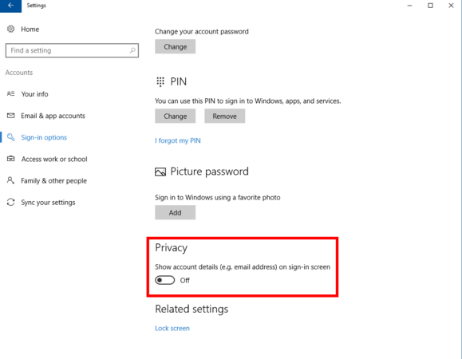Change your account password button
This screenshot has height=359, width=462.
pyautogui.click(x=175, y=46)
